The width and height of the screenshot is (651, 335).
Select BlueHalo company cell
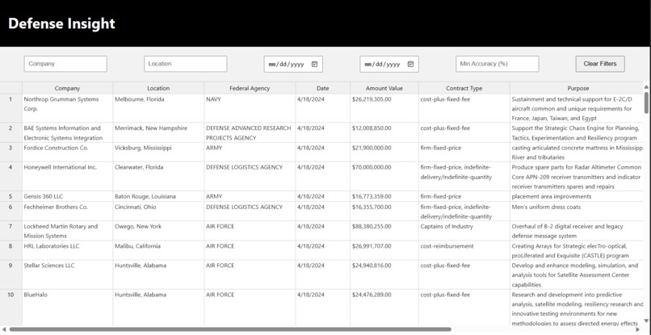67,308
